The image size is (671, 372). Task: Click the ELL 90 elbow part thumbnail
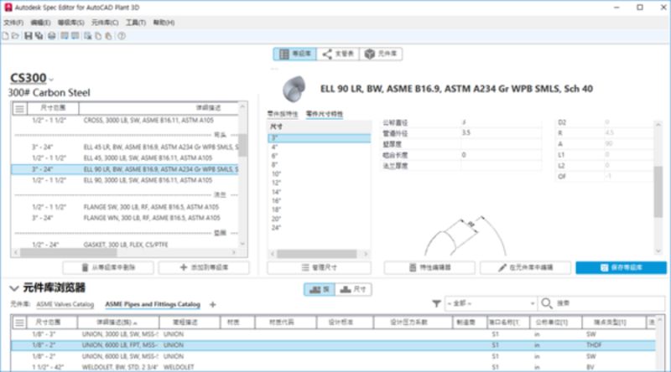(x=294, y=89)
